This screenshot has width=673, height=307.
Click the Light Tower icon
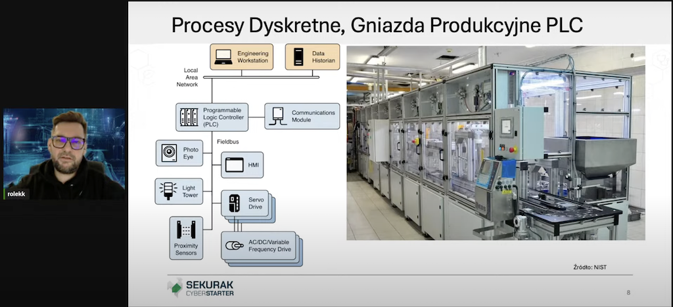pyautogui.click(x=168, y=191)
